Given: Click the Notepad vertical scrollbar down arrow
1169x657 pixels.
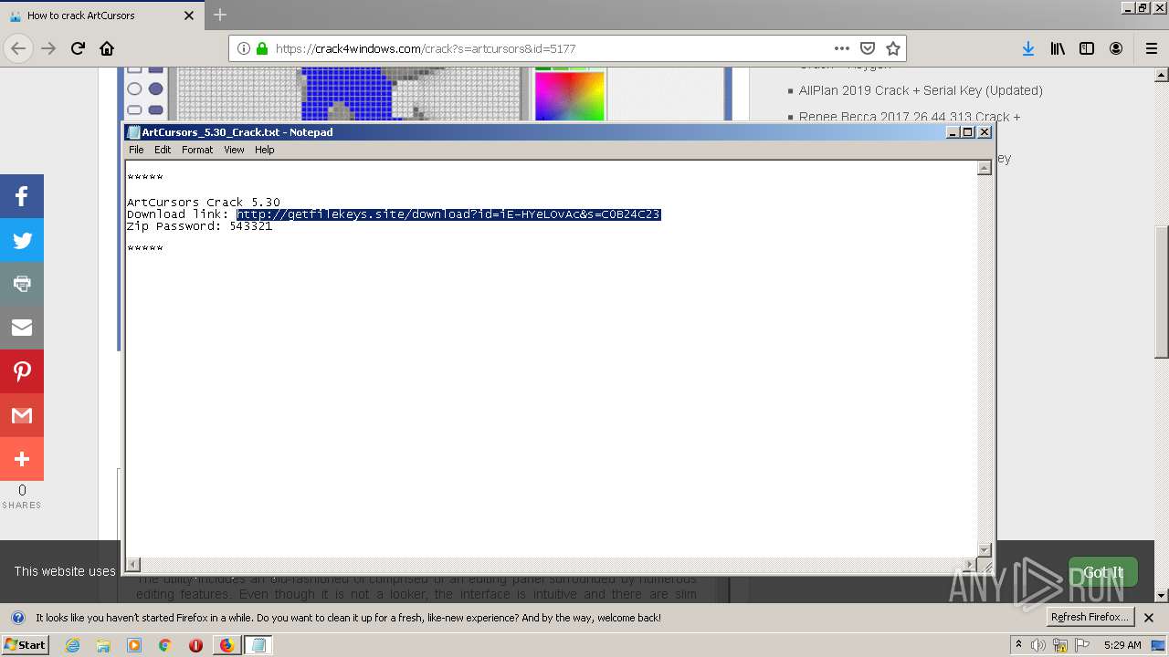Looking at the screenshot, I should (985, 549).
